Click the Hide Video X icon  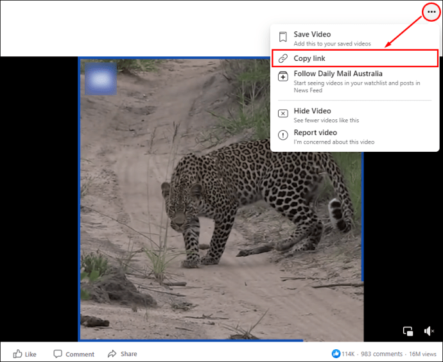[x=282, y=113]
